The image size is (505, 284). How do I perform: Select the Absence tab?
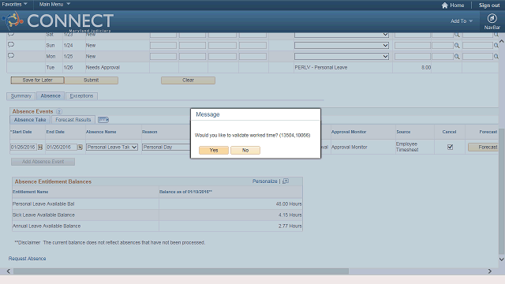point(50,96)
